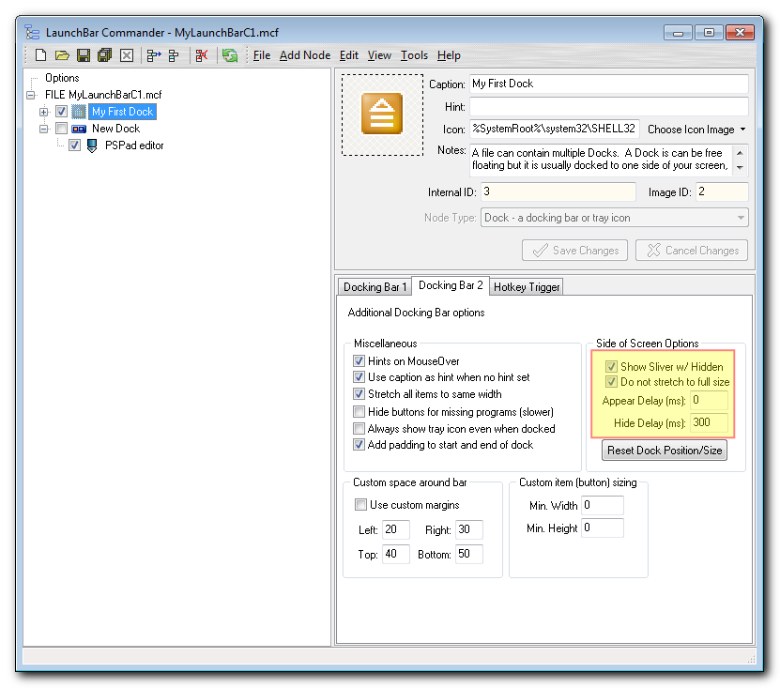Screen dimensions: 780x688
Task: Switch to the Hotkey Trigger tab
Action: 526,287
